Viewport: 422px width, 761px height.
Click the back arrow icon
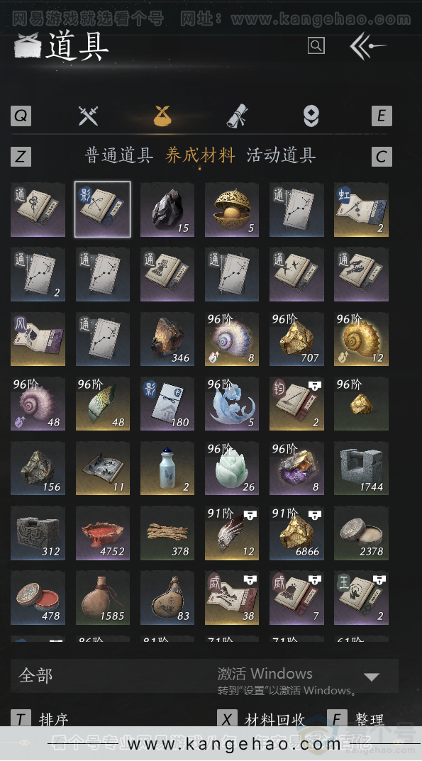tap(367, 46)
